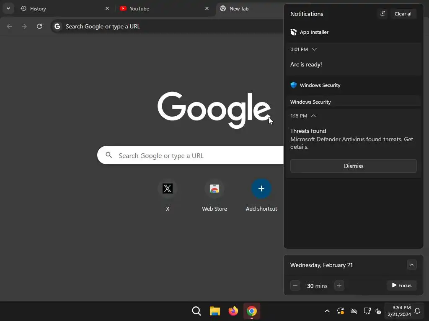Go forward using the forward arrow
This screenshot has height=321, width=429.
coord(24,26)
